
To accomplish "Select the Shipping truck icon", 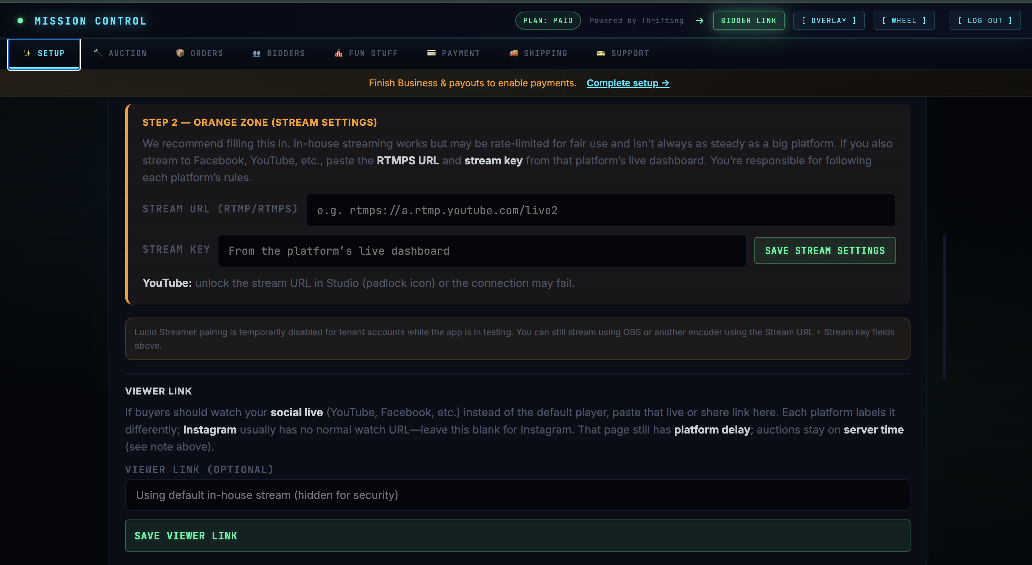I will [x=513, y=52].
